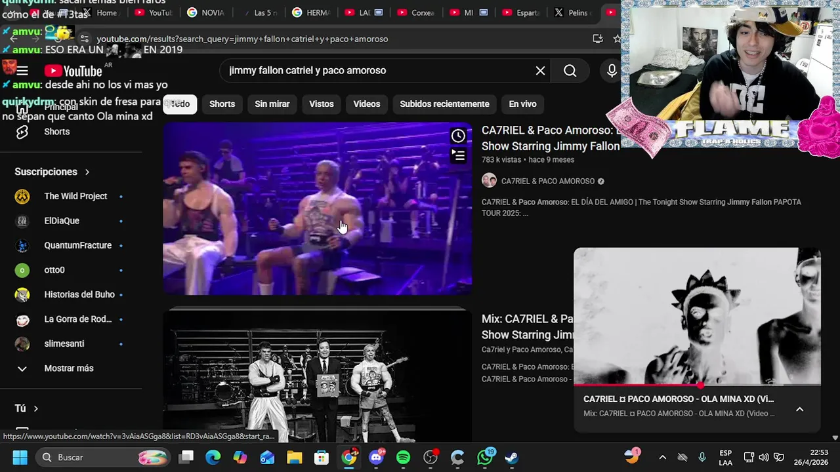
Task: Start voice search with microphone
Action: pyautogui.click(x=612, y=71)
